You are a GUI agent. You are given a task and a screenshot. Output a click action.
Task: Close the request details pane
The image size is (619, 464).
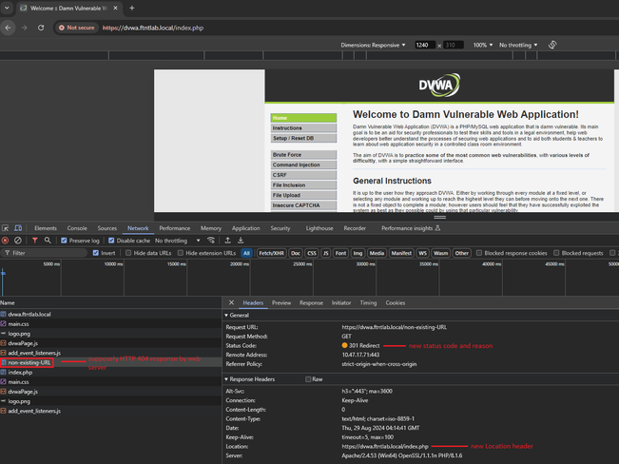click(x=227, y=302)
